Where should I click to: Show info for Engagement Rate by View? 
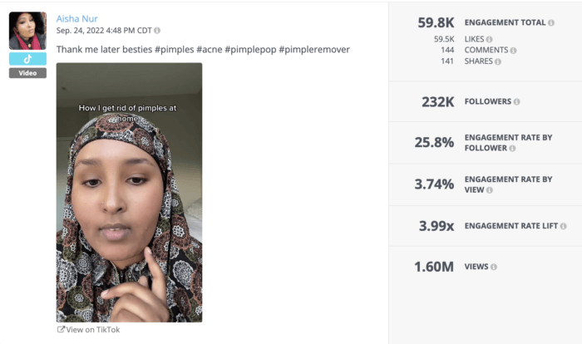(489, 190)
